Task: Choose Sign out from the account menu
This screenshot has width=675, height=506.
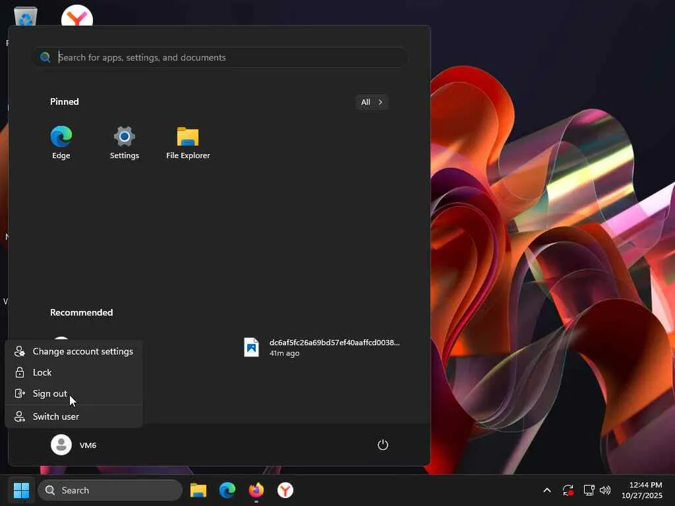Action: [x=74, y=393]
